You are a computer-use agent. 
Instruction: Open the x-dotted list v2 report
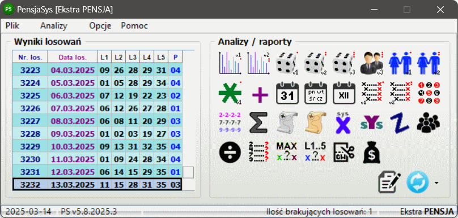pyautogui.click(x=400, y=93)
